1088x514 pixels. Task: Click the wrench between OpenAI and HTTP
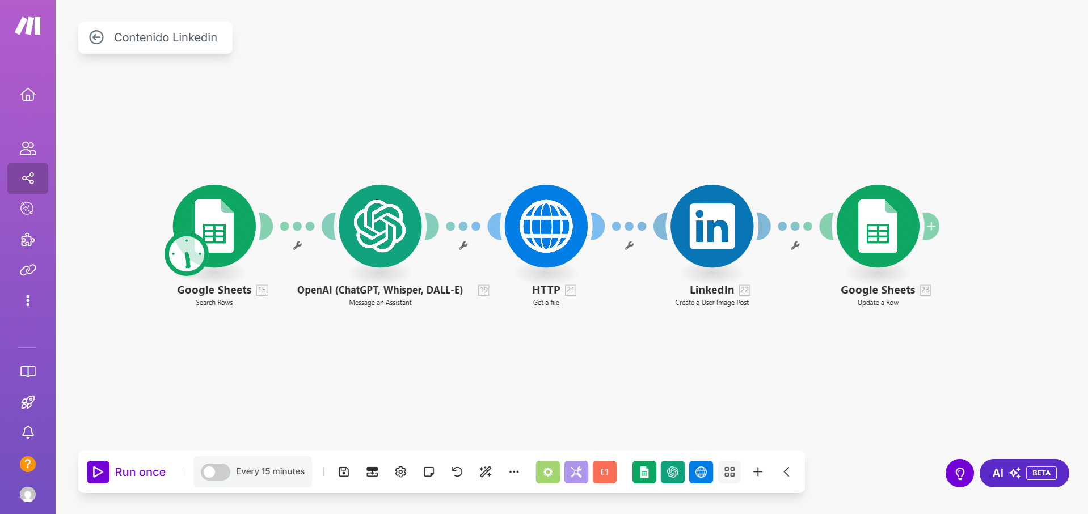(x=463, y=245)
